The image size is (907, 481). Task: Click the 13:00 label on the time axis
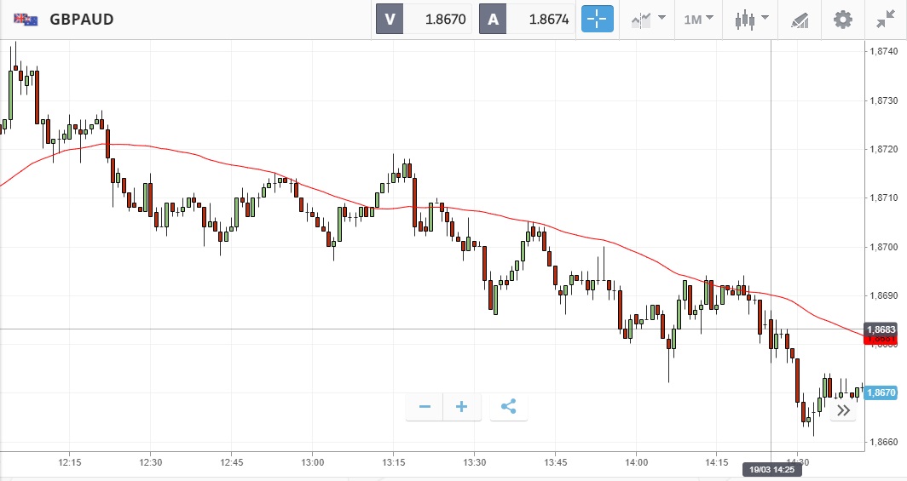pyautogui.click(x=312, y=462)
